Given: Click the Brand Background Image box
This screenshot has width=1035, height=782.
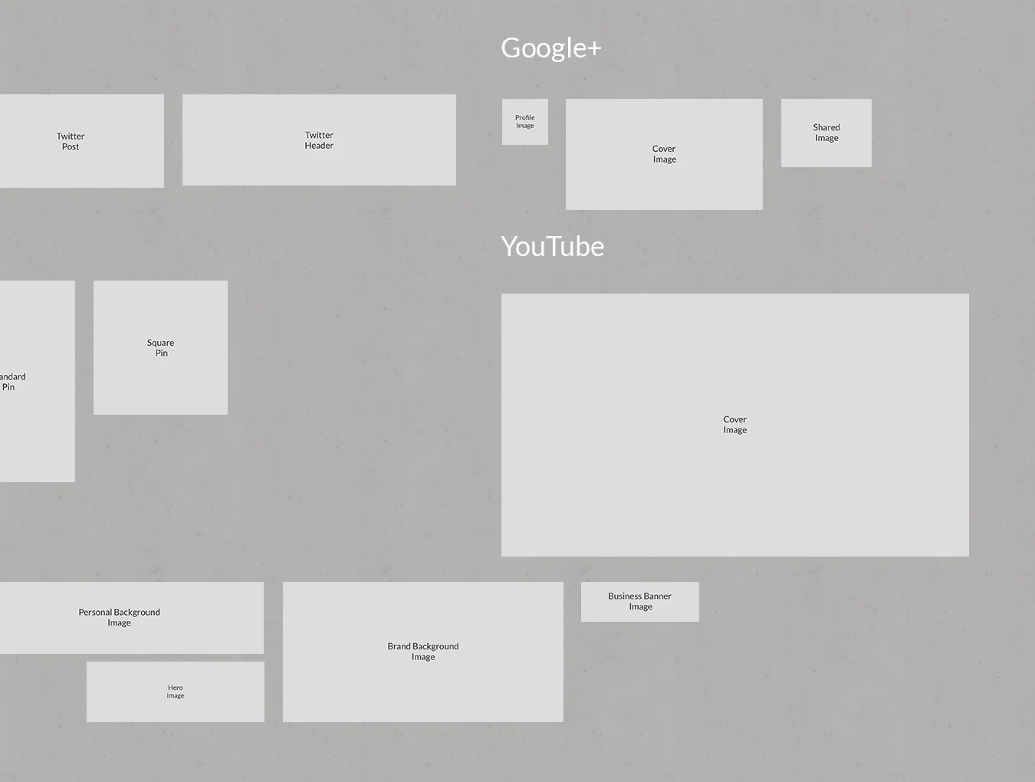Looking at the screenshot, I should pos(423,652).
